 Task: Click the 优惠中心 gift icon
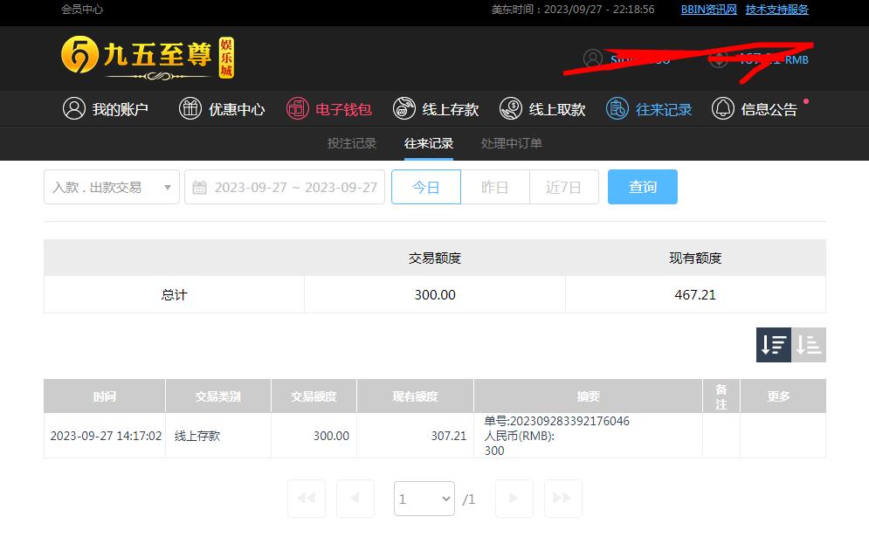[190, 108]
